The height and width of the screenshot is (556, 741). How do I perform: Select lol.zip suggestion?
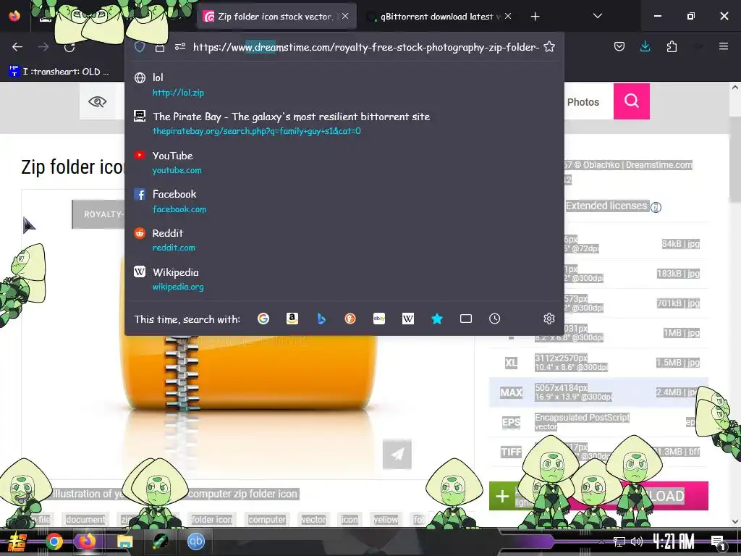(x=344, y=85)
